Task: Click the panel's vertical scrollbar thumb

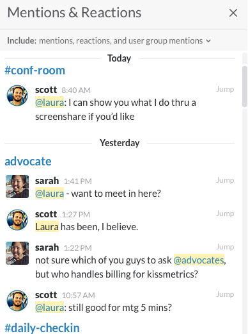Action: 245,87
